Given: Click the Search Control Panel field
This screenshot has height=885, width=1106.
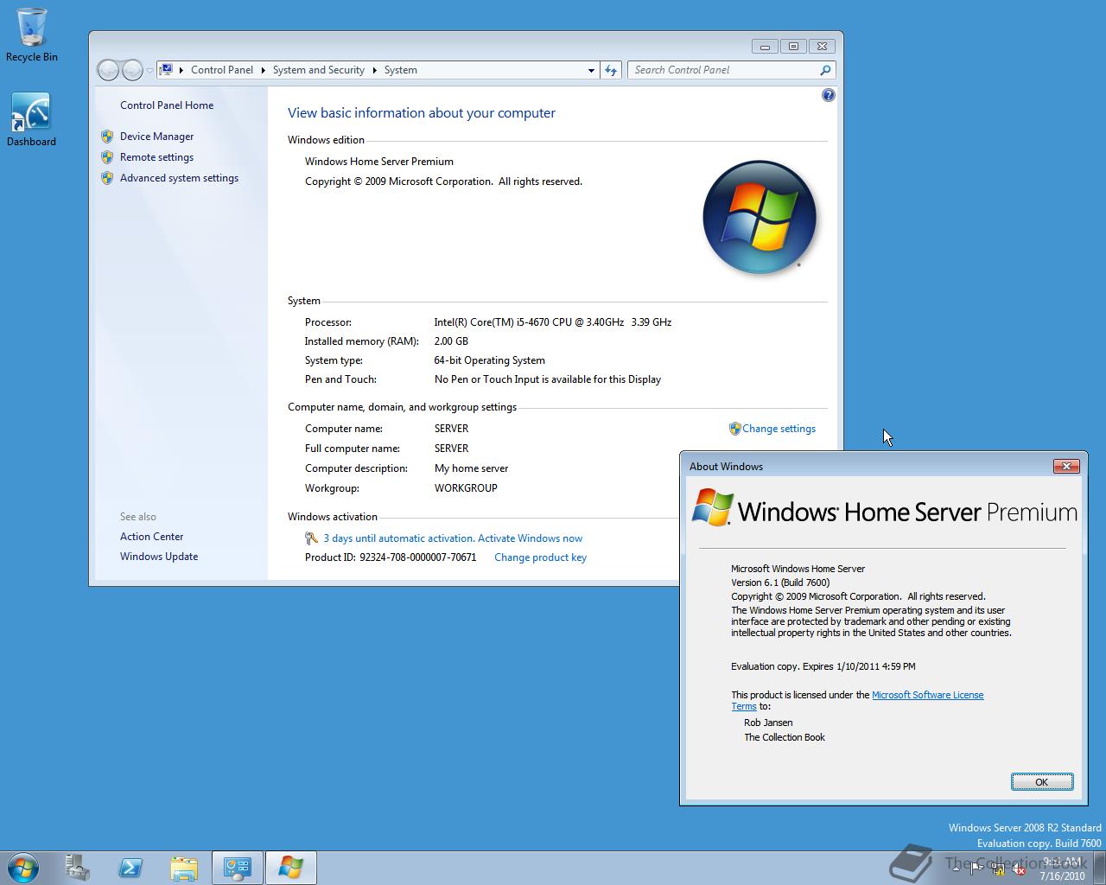Looking at the screenshot, I should pyautogui.click(x=724, y=70).
